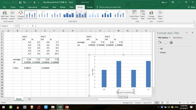196x110 pixels.
Task: Open Windows Start menu
Action: point(3,107)
